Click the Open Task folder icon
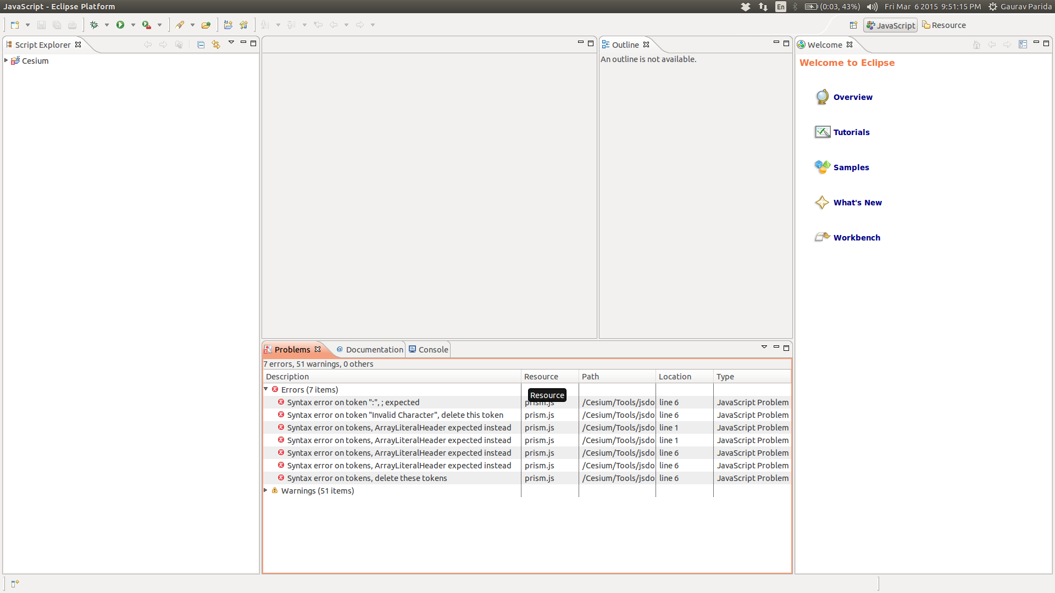The image size is (1055, 593). [206, 25]
